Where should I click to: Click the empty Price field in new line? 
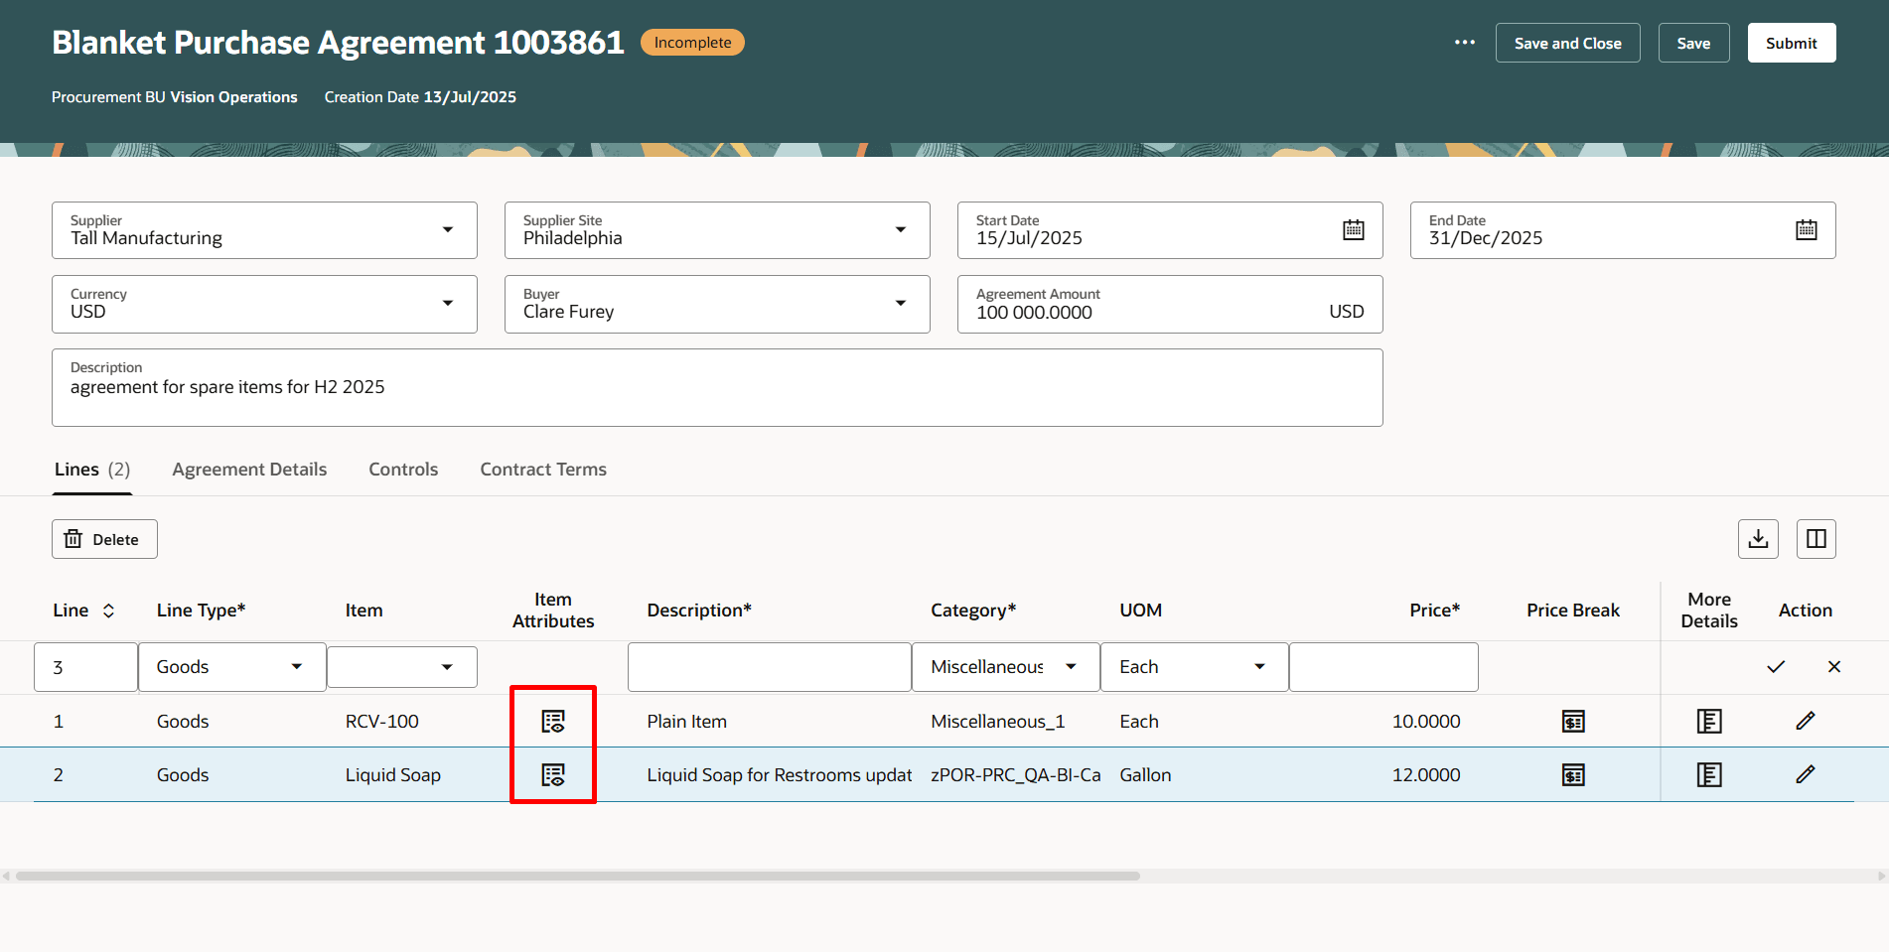click(x=1383, y=667)
